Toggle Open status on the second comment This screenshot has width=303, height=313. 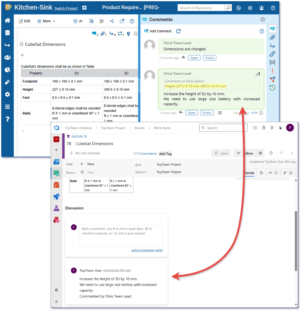click(x=191, y=113)
